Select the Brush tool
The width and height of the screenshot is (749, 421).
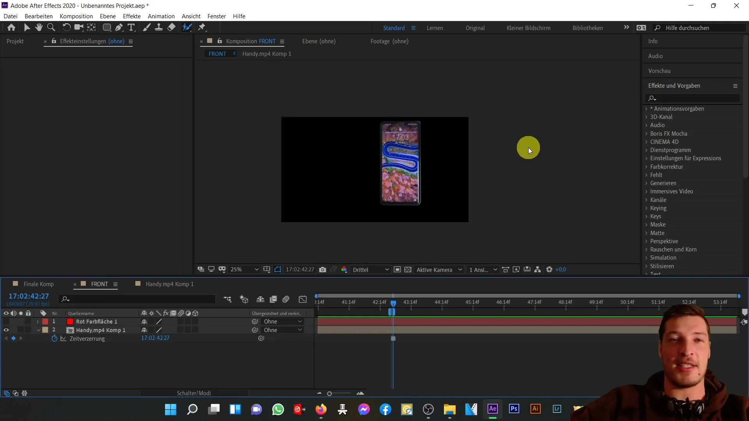[147, 27]
